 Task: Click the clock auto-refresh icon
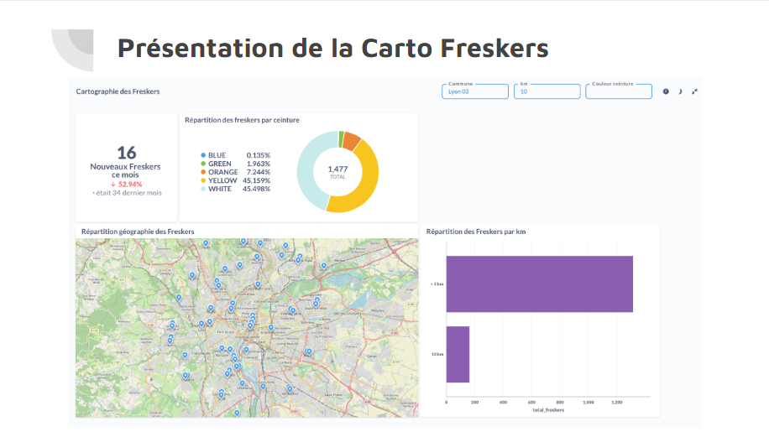pos(666,91)
